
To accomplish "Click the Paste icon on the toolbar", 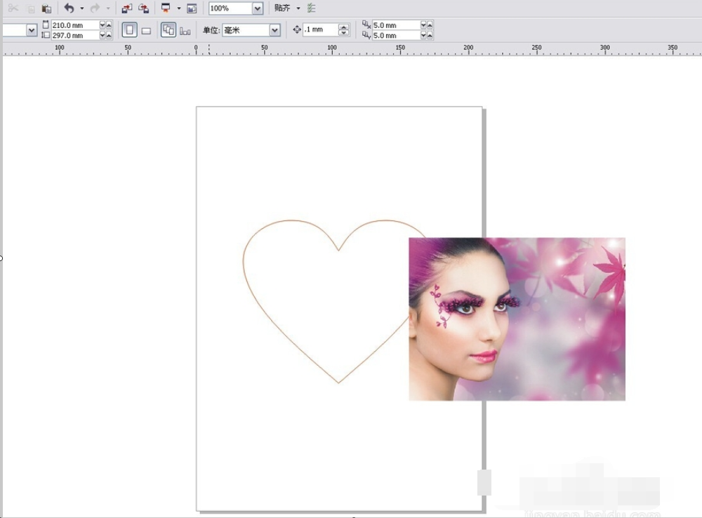I will tap(46, 8).
